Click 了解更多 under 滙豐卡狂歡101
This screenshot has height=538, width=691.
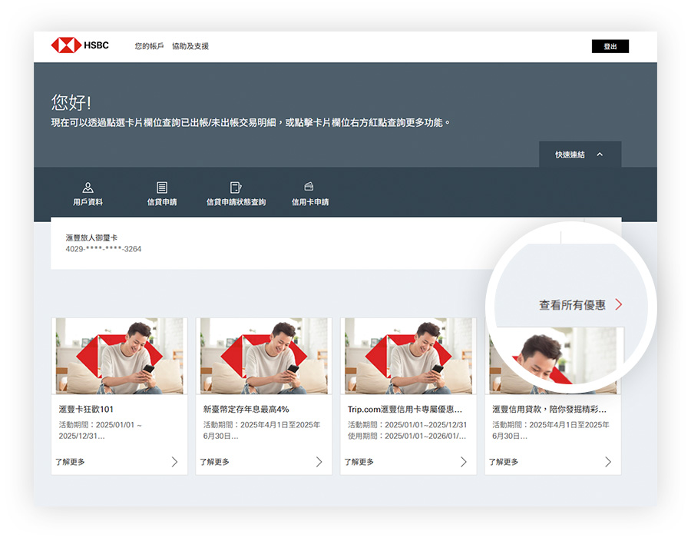[70, 462]
